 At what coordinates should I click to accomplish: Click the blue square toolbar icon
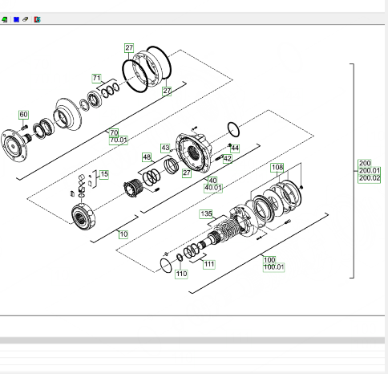point(16,19)
